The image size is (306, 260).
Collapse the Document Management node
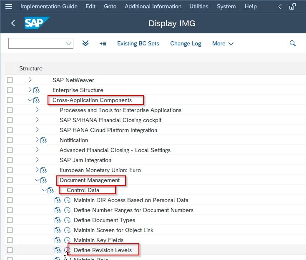tap(37, 180)
